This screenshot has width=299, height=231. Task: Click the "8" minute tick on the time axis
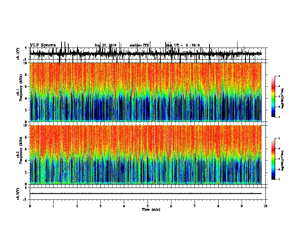[218, 206]
